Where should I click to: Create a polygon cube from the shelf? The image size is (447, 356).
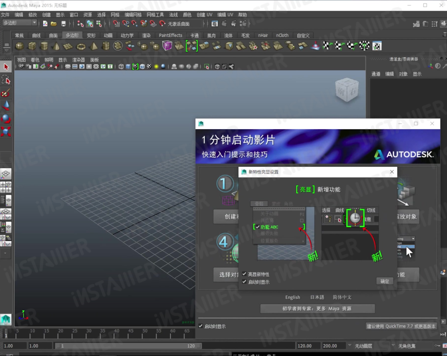(x=32, y=46)
